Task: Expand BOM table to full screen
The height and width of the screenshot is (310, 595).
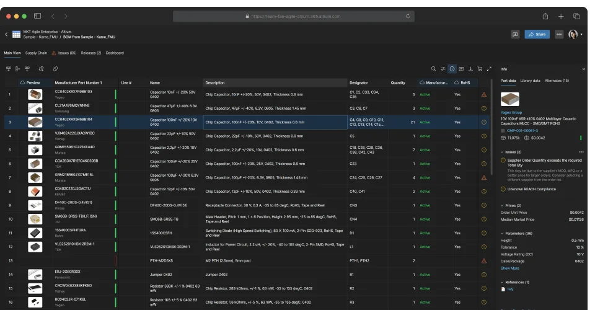Action: click(489, 69)
